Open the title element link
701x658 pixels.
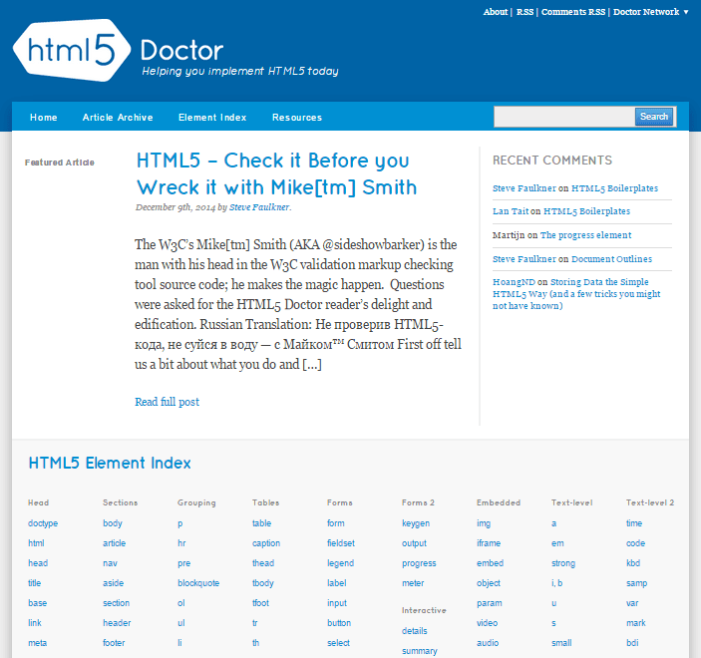(x=35, y=583)
